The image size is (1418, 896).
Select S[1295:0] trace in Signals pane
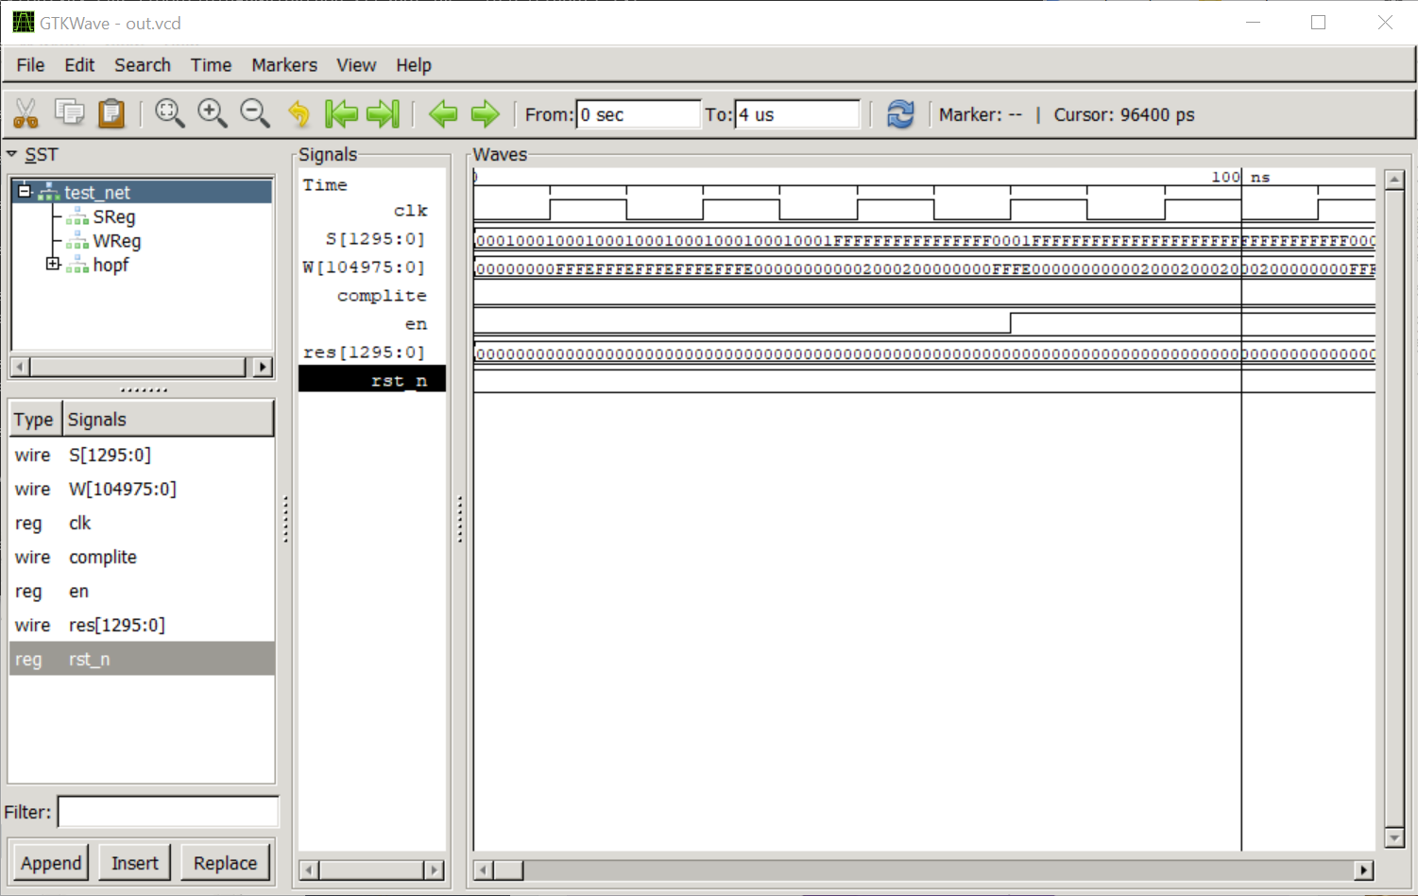(x=375, y=238)
